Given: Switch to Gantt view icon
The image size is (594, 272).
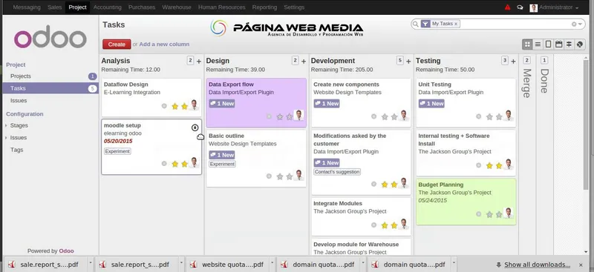Looking at the screenshot, I should point(569,44).
